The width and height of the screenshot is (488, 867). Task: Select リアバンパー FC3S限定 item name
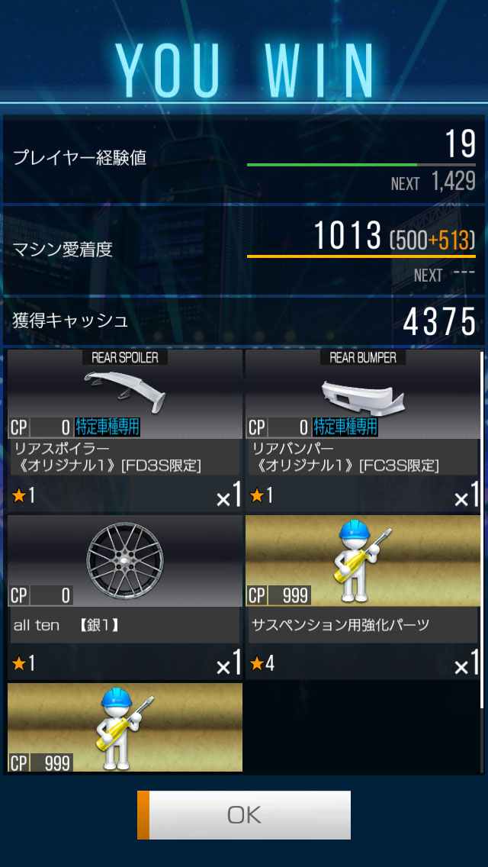coord(346,456)
